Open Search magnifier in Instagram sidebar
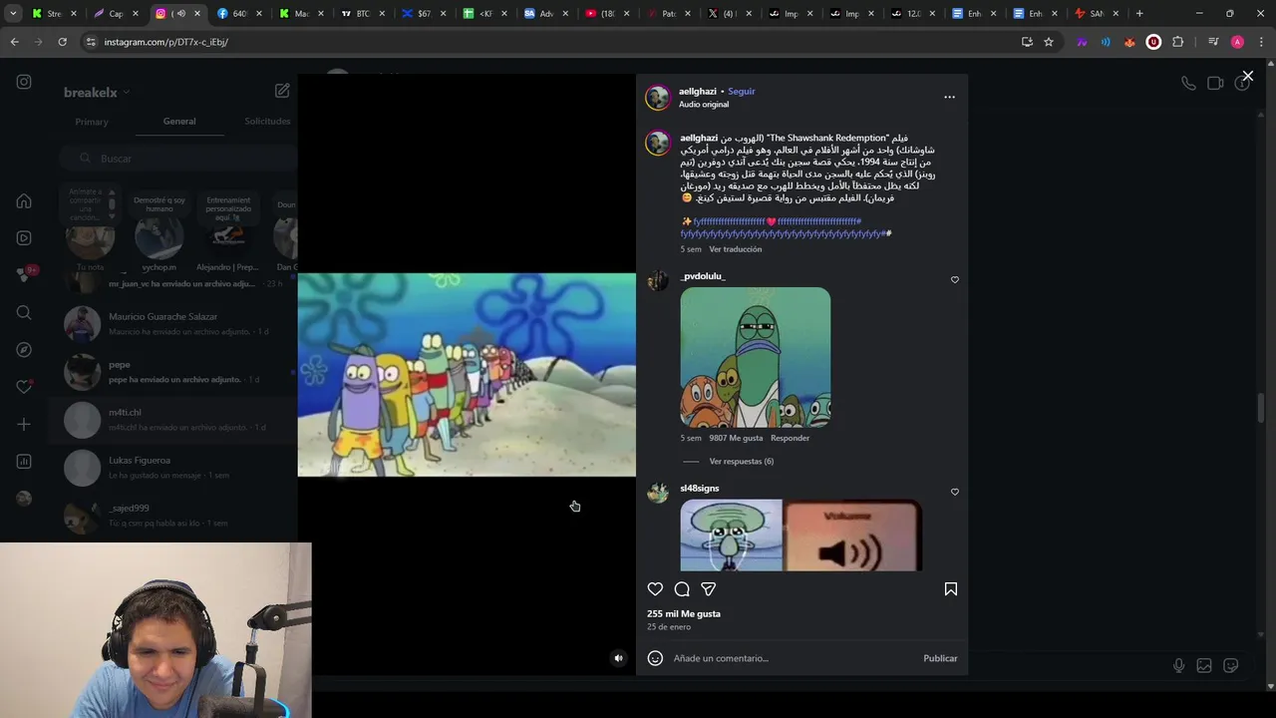Screen dimensions: 1276x718 point(24,313)
